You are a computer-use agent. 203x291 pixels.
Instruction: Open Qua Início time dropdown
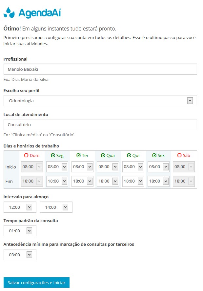[108, 167]
